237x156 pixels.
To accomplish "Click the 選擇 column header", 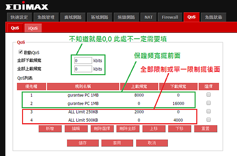I will click(x=209, y=86).
